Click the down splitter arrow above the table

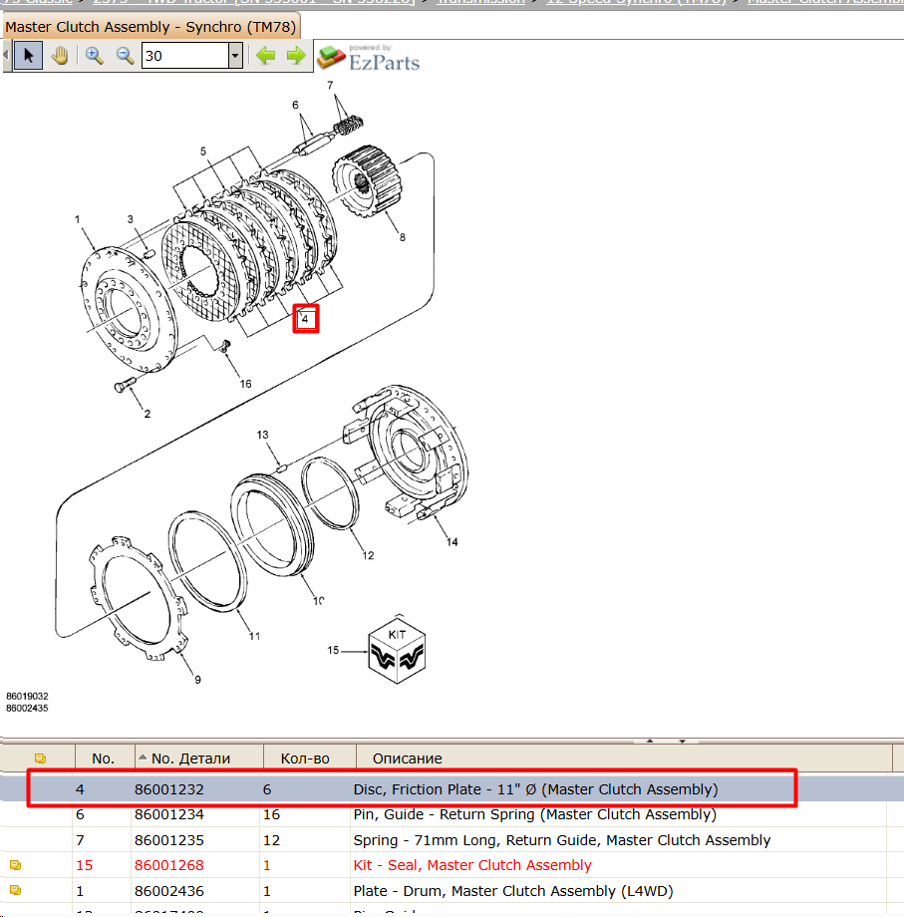[683, 741]
